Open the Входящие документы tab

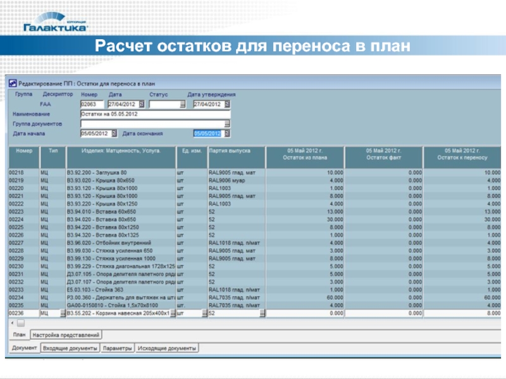[70, 348]
